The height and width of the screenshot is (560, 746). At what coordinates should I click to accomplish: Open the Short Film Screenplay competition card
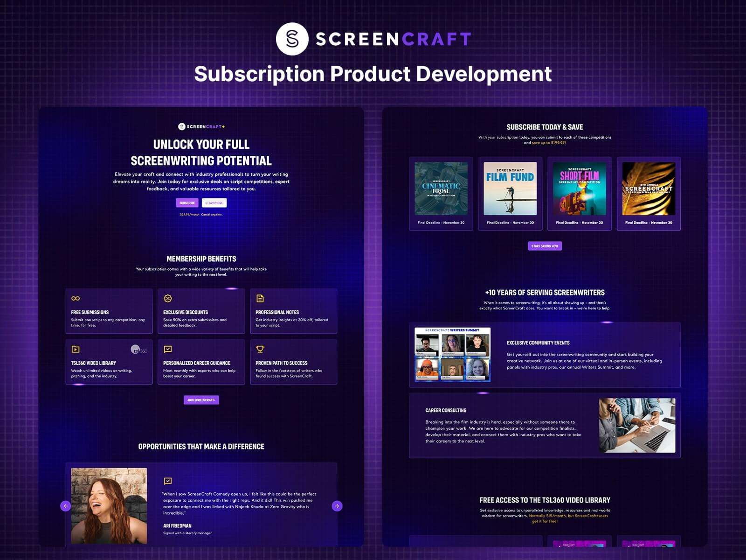pos(580,194)
